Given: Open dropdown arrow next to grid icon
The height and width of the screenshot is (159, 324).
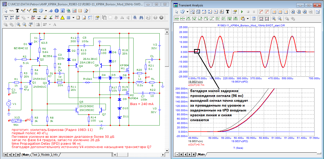Looking at the screenshot, I should point(73,18).
